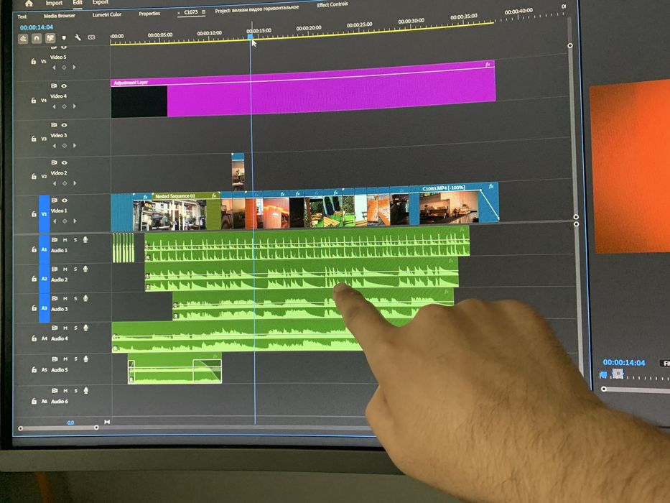Click the timeline horizontal zoom scroll bar
Screen dimensions: 670x503
(58, 428)
